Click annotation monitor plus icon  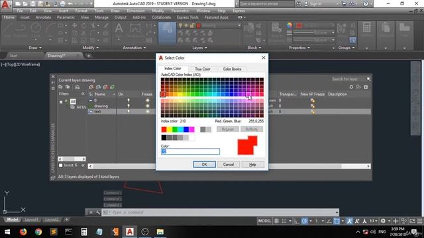pos(396,221)
